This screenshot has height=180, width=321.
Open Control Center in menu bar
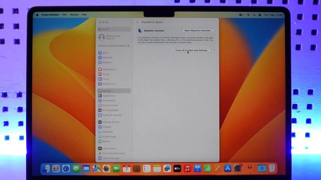(260, 15)
